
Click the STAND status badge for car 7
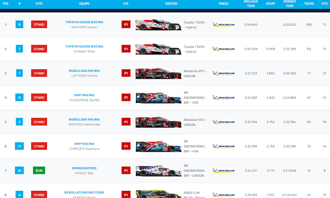click(x=39, y=49)
